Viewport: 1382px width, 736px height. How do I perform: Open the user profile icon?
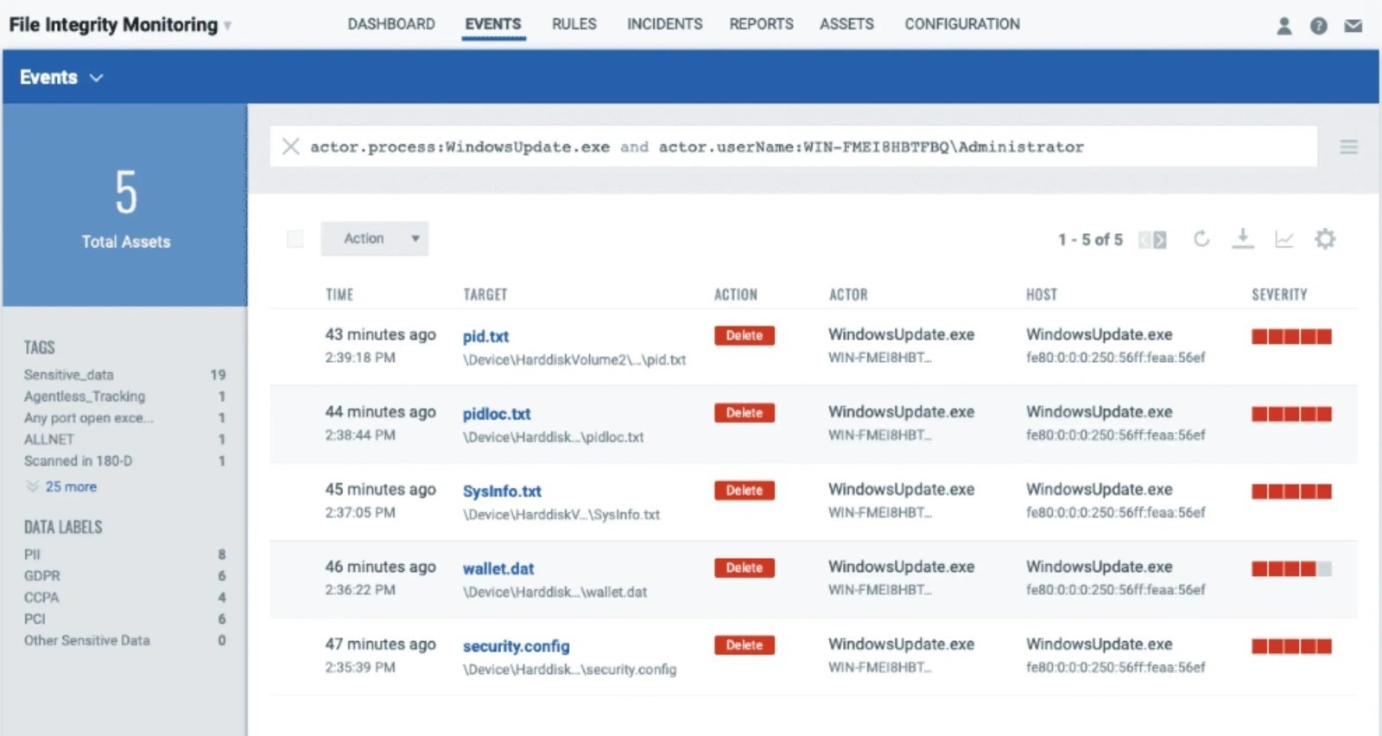[x=1284, y=26]
